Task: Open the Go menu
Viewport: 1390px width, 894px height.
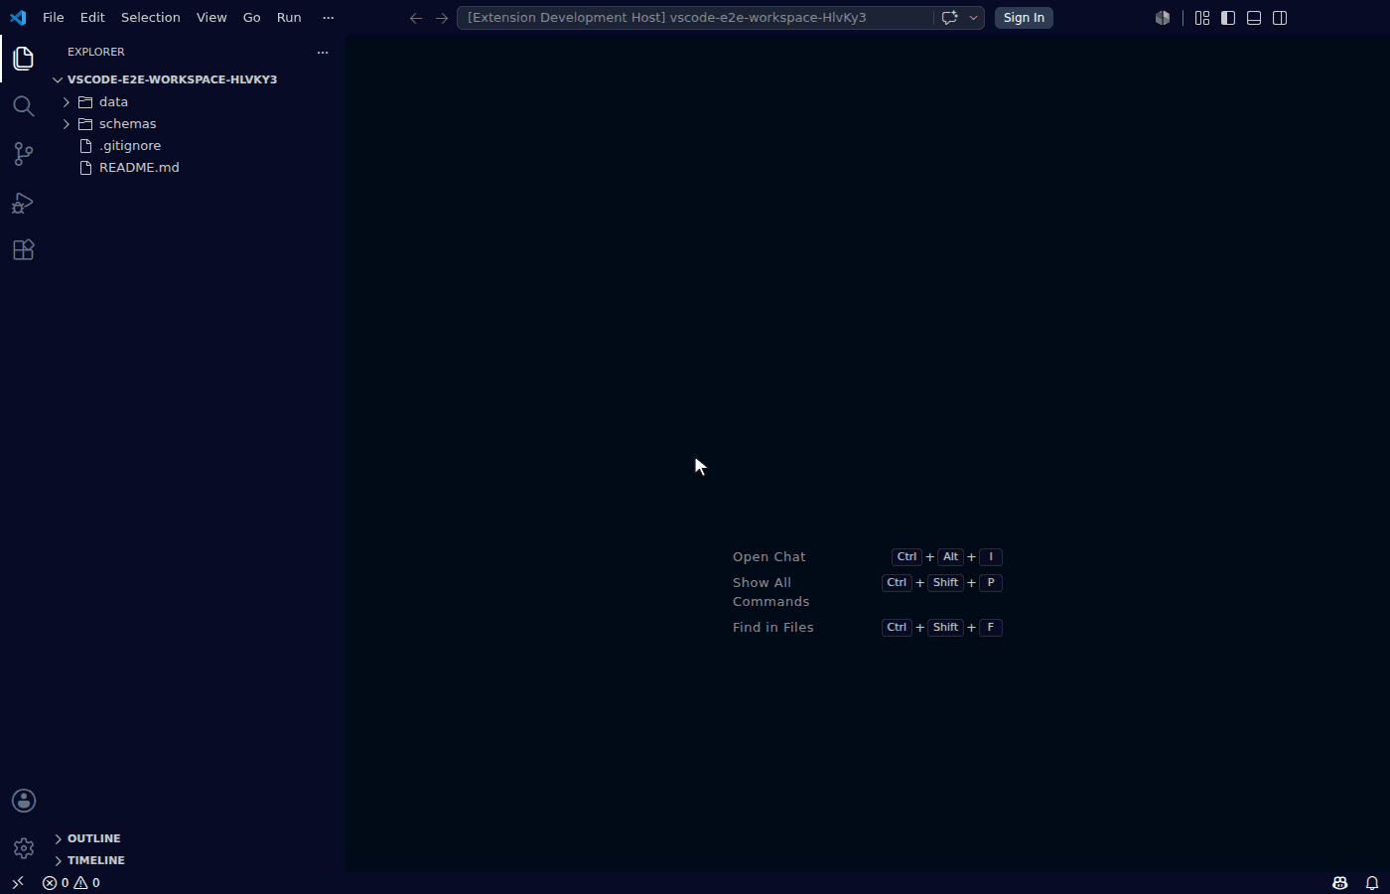Action: pyautogui.click(x=252, y=18)
